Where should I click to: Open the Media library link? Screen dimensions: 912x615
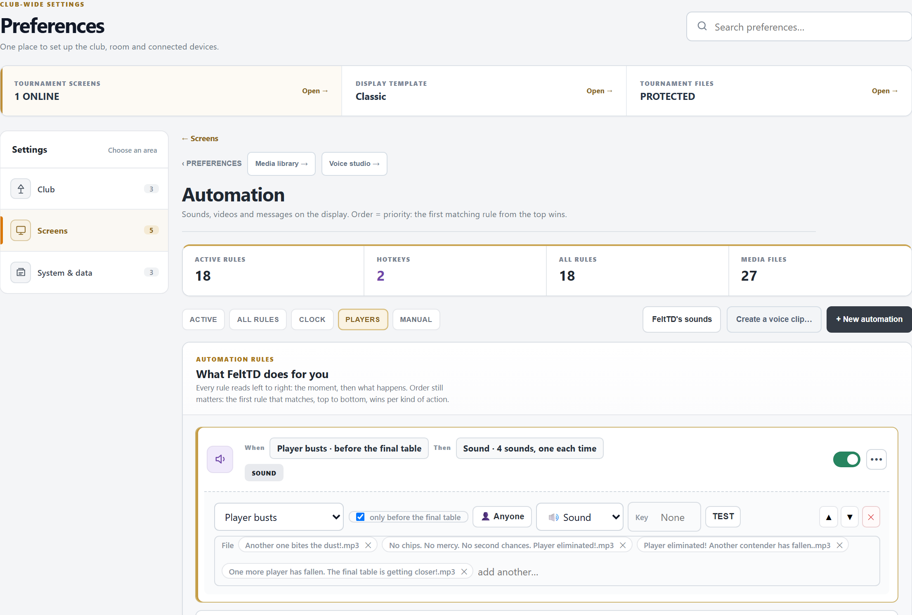(x=281, y=163)
